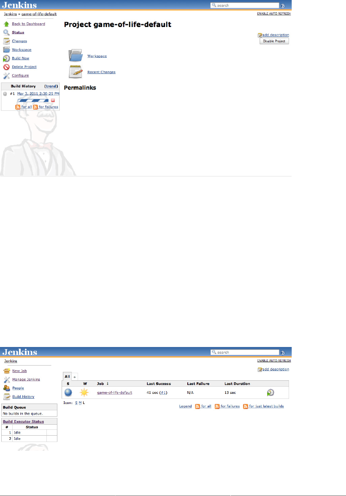Open the Recent Changes link in main panel
This screenshot has width=346, height=496.
[102, 72]
